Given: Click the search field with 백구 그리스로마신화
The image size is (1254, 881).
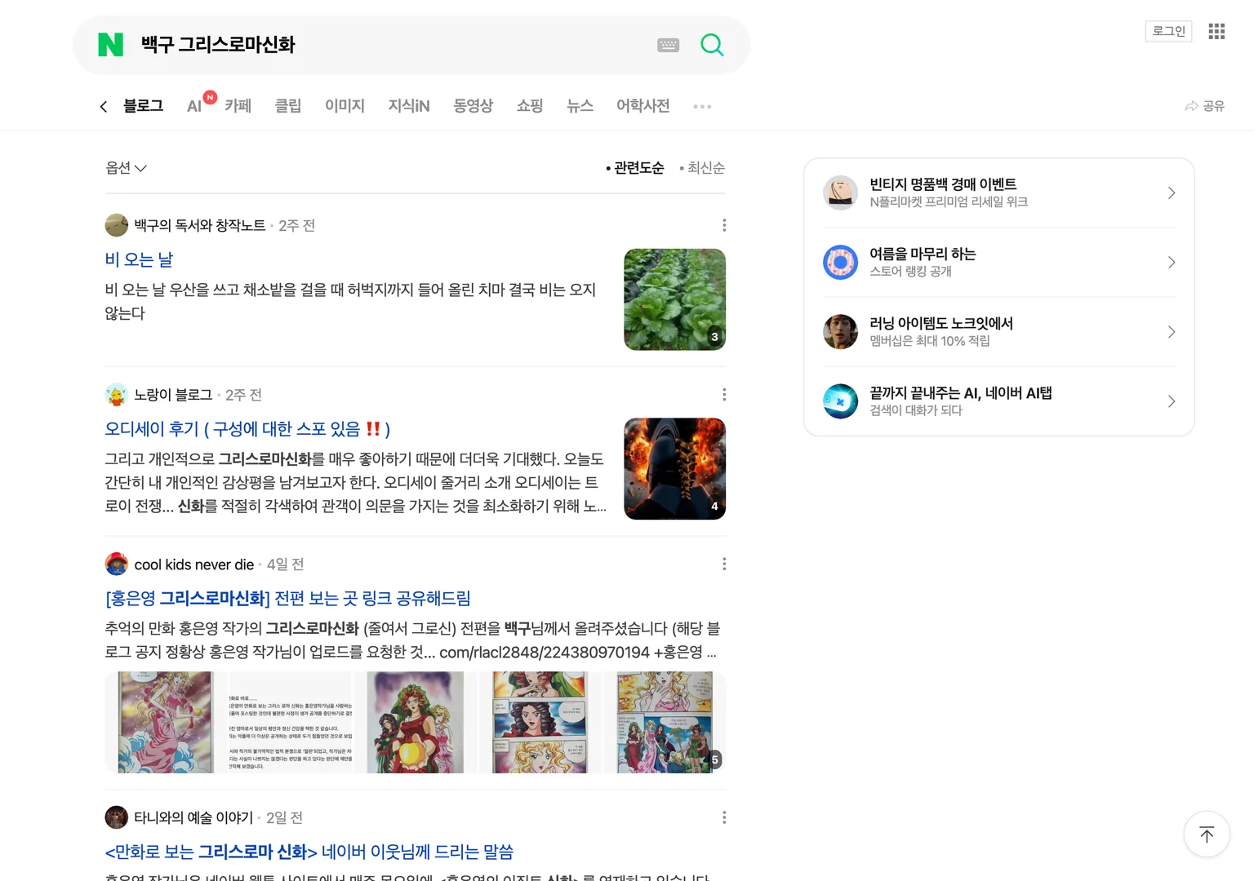Looking at the screenshot, I should (x=392, y=45).
